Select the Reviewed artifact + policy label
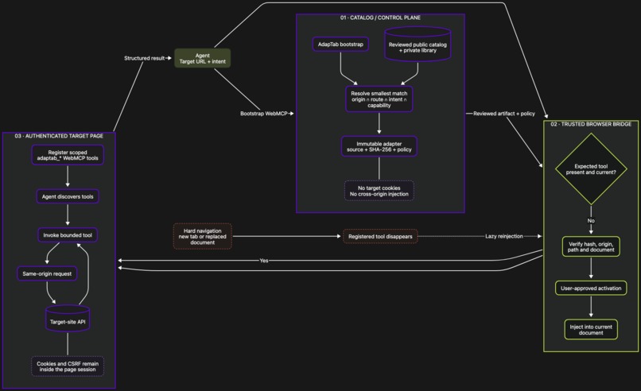641x391 pixels. pyautogui.click(x=504, y=113)
